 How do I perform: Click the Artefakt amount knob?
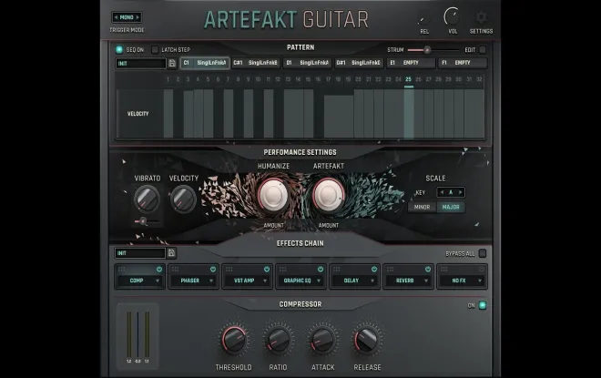[329, 195]
